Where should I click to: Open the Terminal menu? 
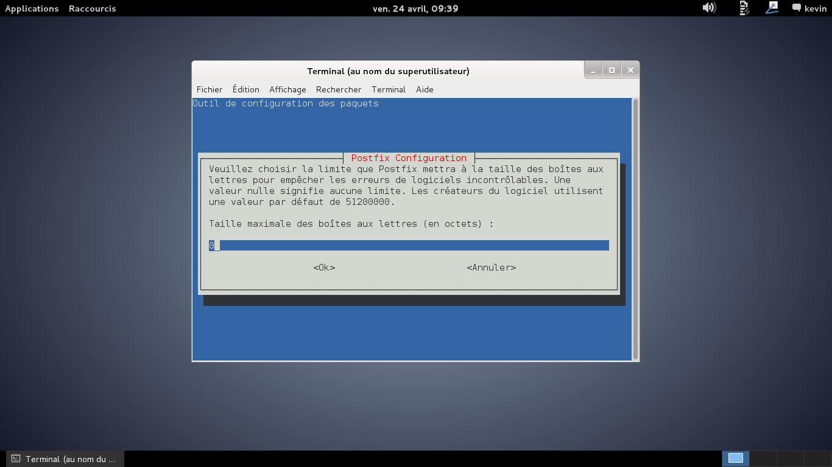click(389, 89)
